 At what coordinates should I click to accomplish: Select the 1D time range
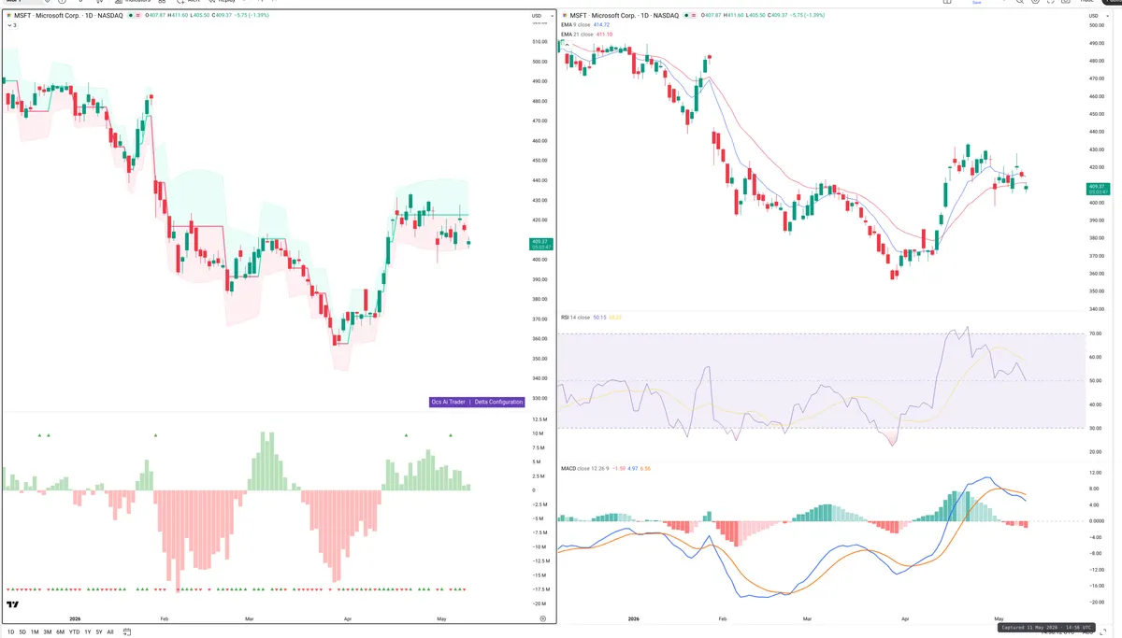click(11, 631)
